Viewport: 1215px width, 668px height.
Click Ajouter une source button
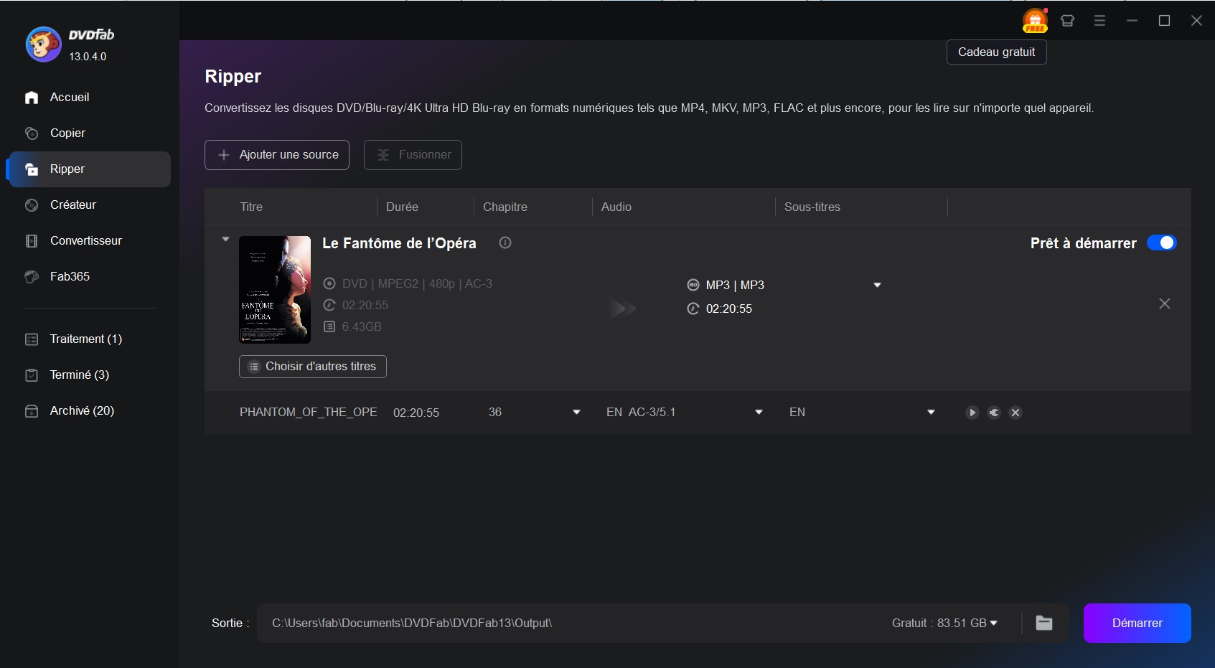click(x=277, y=155)
